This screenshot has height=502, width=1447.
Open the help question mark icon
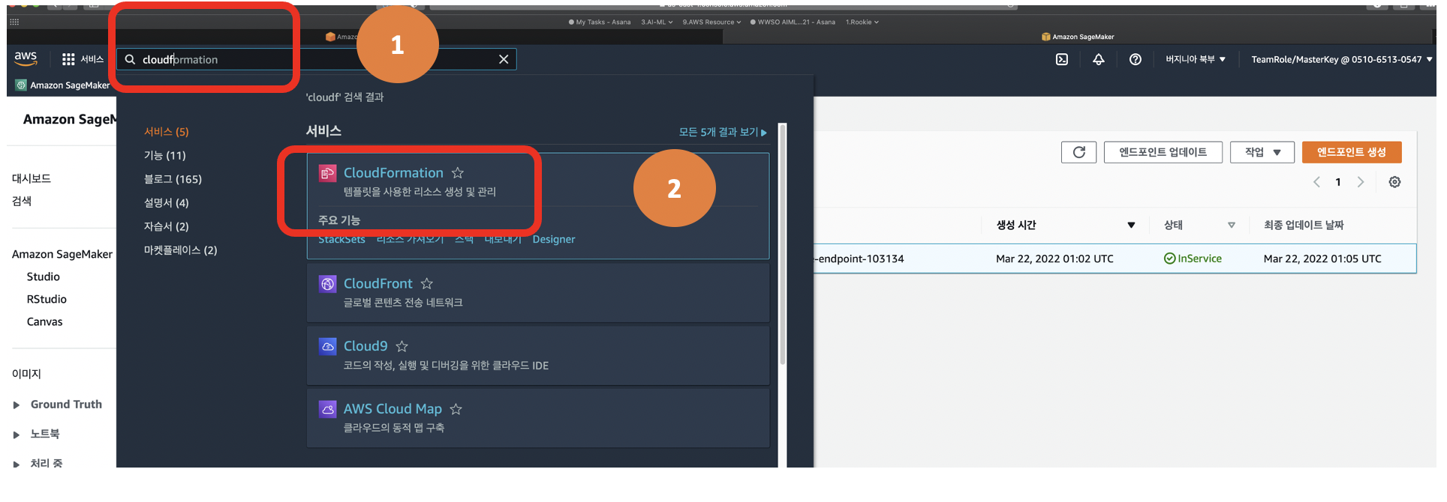point(1136,59)
